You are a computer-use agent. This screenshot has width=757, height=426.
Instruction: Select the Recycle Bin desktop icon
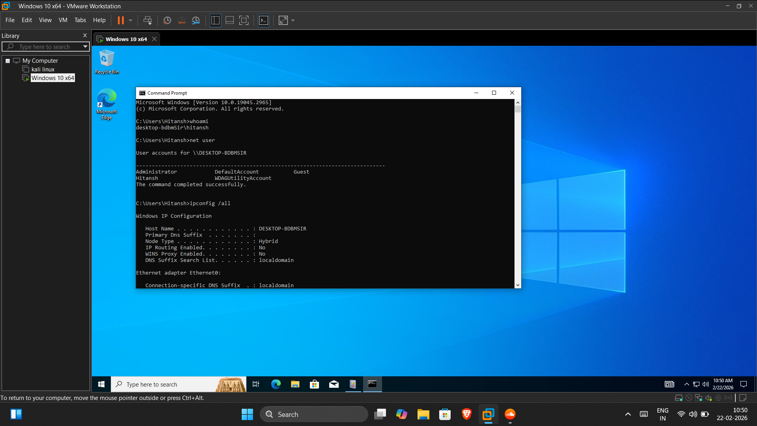[106, 62]
